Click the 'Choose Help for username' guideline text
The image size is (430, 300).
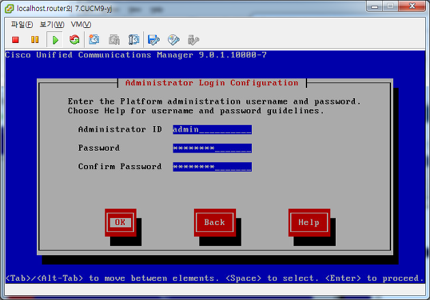[x=196, y=111]
